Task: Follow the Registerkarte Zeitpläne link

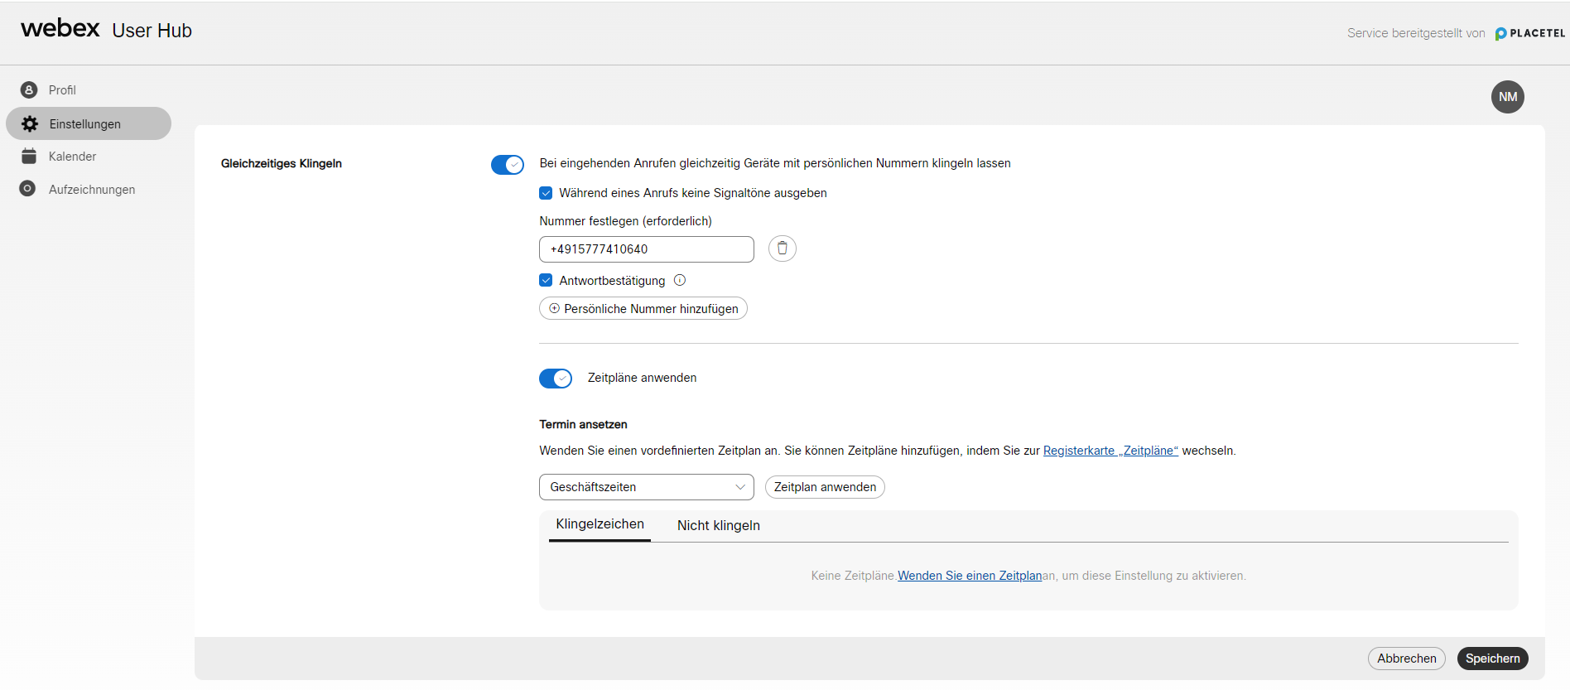Action: [1110, 451]
